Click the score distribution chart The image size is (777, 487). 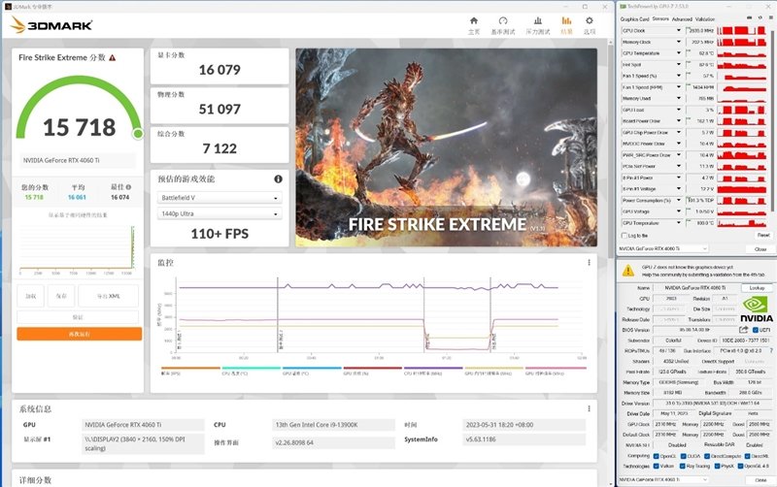78,248
